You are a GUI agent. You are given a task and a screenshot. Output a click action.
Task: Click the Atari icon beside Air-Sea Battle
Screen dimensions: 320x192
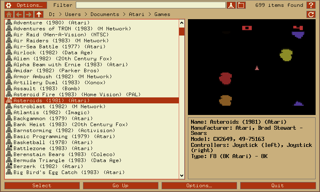tap(9, 46)
